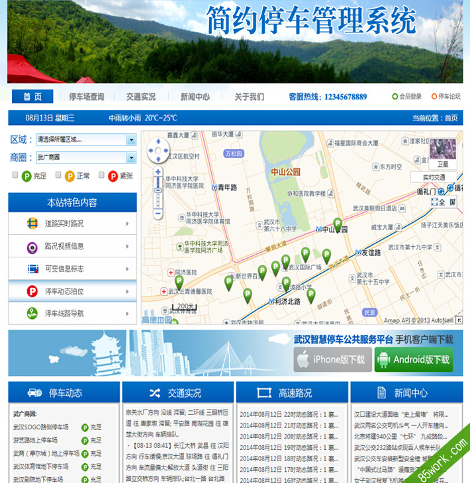
Task: Zoom out map with minus button
Action: pos(158,214)
